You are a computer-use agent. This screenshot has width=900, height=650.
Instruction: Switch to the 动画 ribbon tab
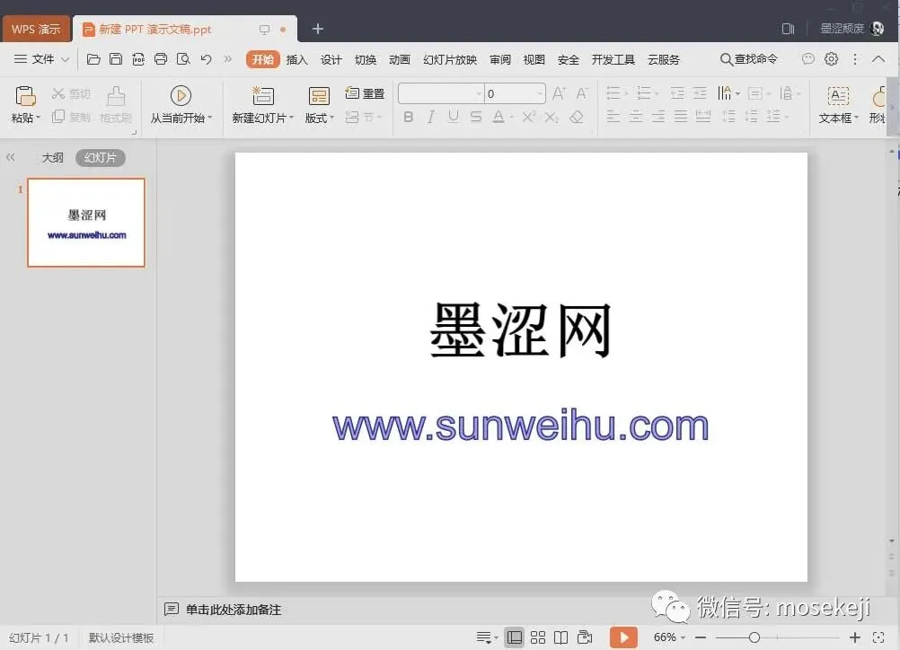click(400, 59)
